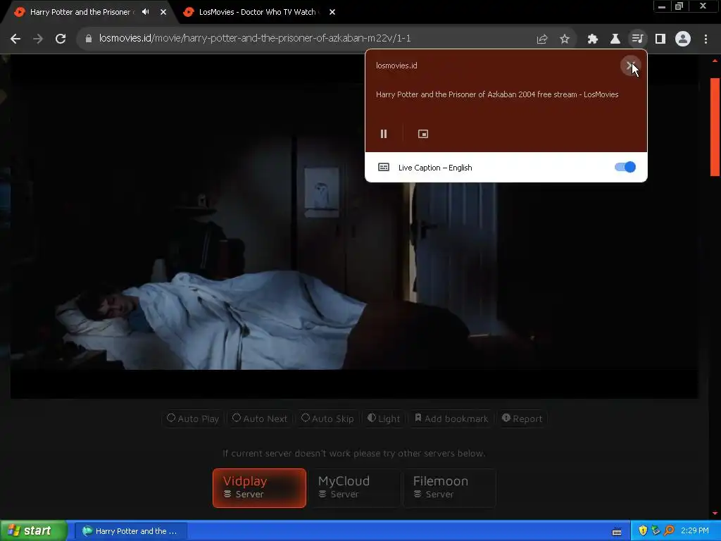Enable Auto Play option
Image resolution: width=721 pixels, height=541 pixels.
[x=193, y=418]
